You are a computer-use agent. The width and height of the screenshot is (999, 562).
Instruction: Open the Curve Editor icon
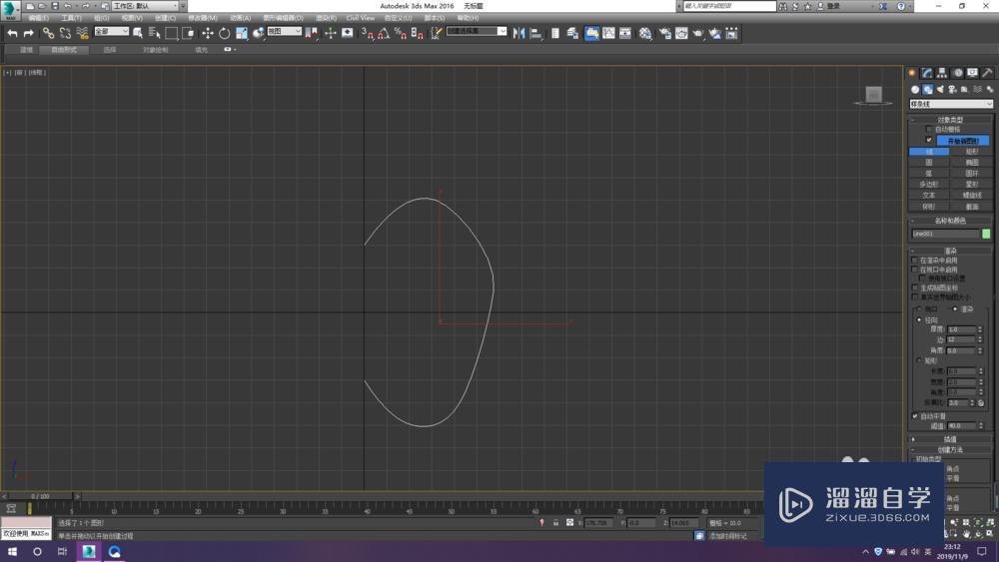pos(609,33)
